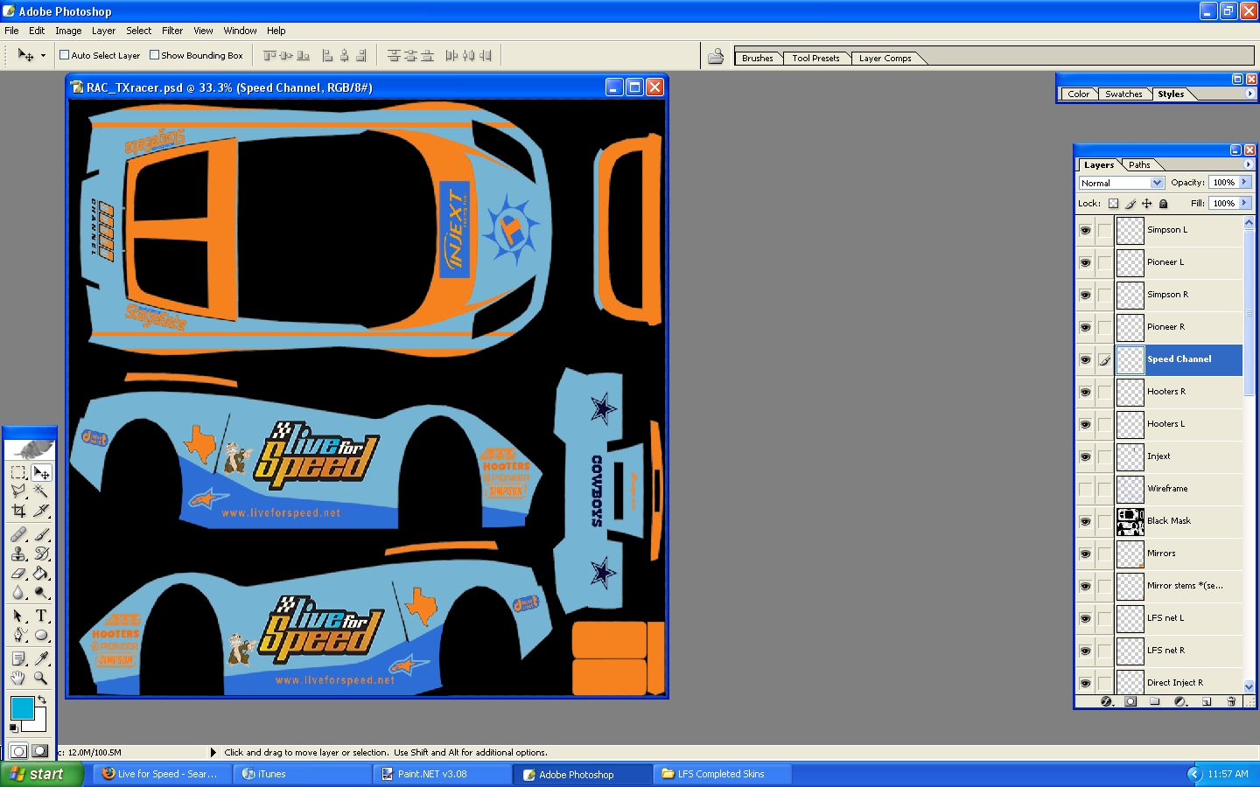This screenshot has height=787, width=1260.
Task: Open the Layers panel options menu
Action: [1248, 164]
